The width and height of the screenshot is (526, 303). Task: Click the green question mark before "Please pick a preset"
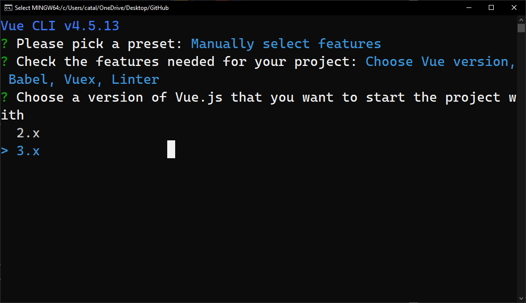click(x=4, y=44)
